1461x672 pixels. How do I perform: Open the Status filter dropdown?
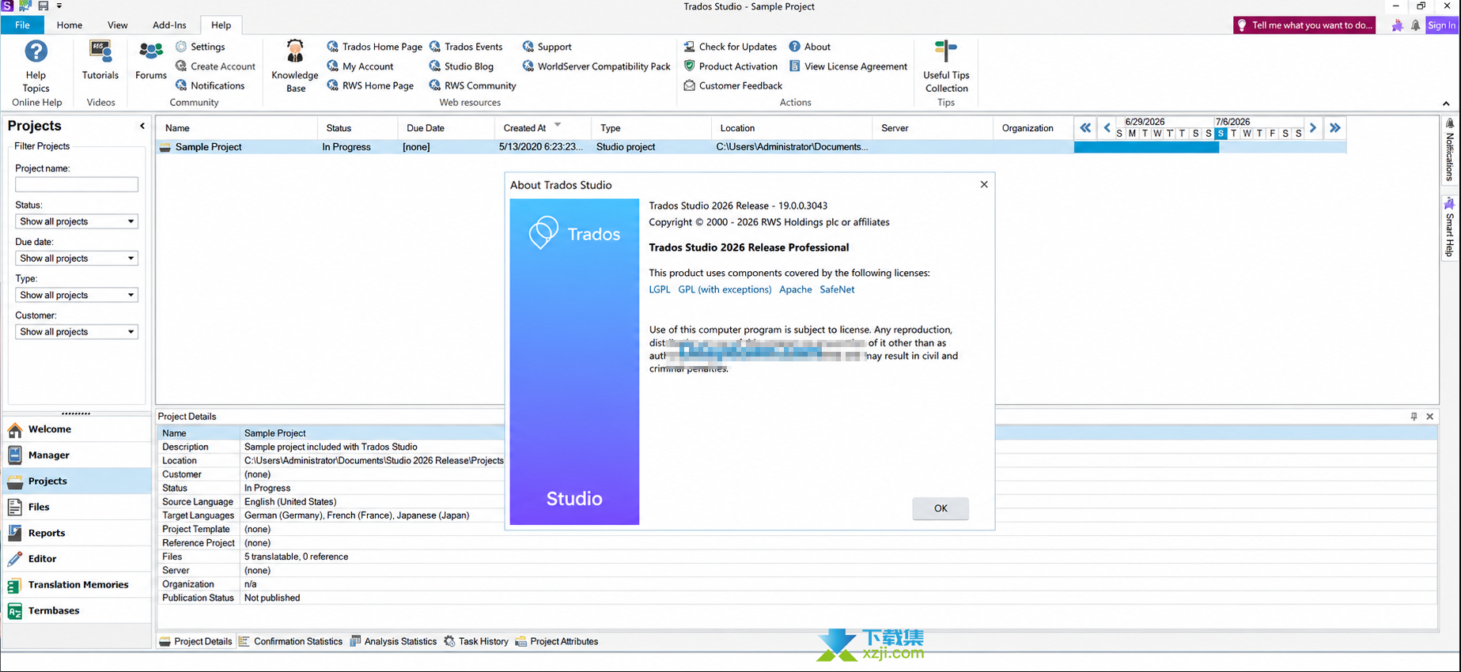pyautogui.click(x=77, y=221)
